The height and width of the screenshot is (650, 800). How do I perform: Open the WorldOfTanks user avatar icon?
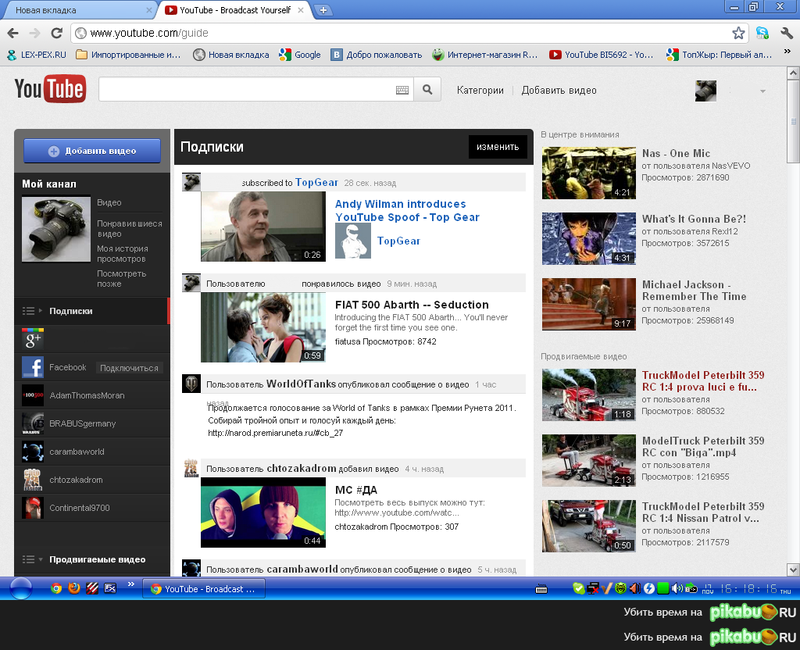191,381
